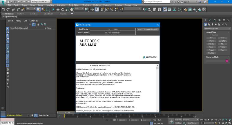Activate the Select and Move tool
This screenshot has height=125, width=232.
tap(58, 10)
